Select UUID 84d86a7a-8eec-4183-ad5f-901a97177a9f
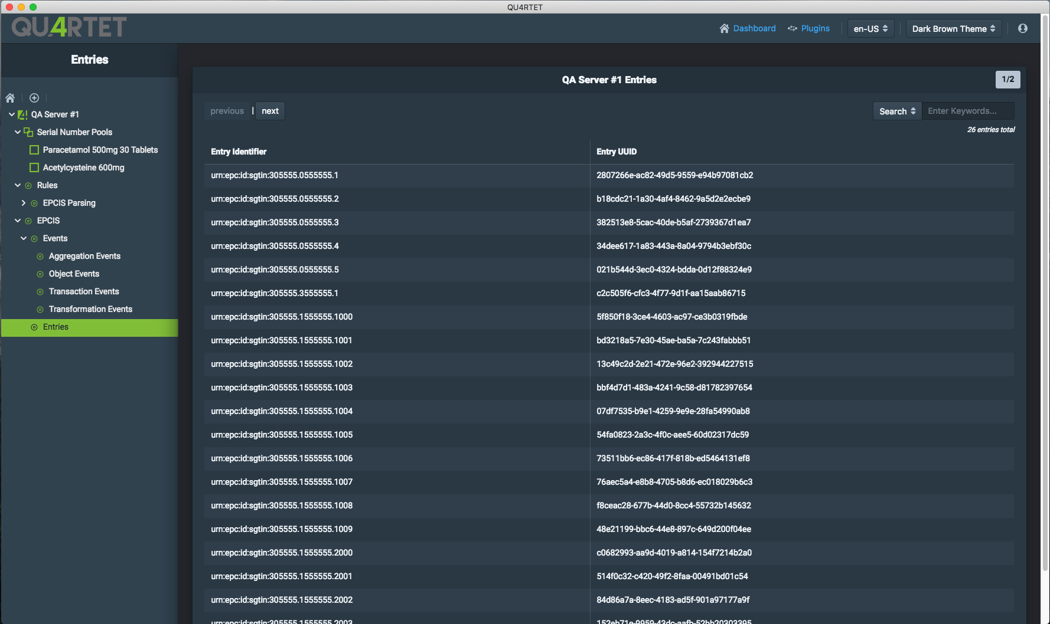The image size is (1050, 624). [673, 600]
